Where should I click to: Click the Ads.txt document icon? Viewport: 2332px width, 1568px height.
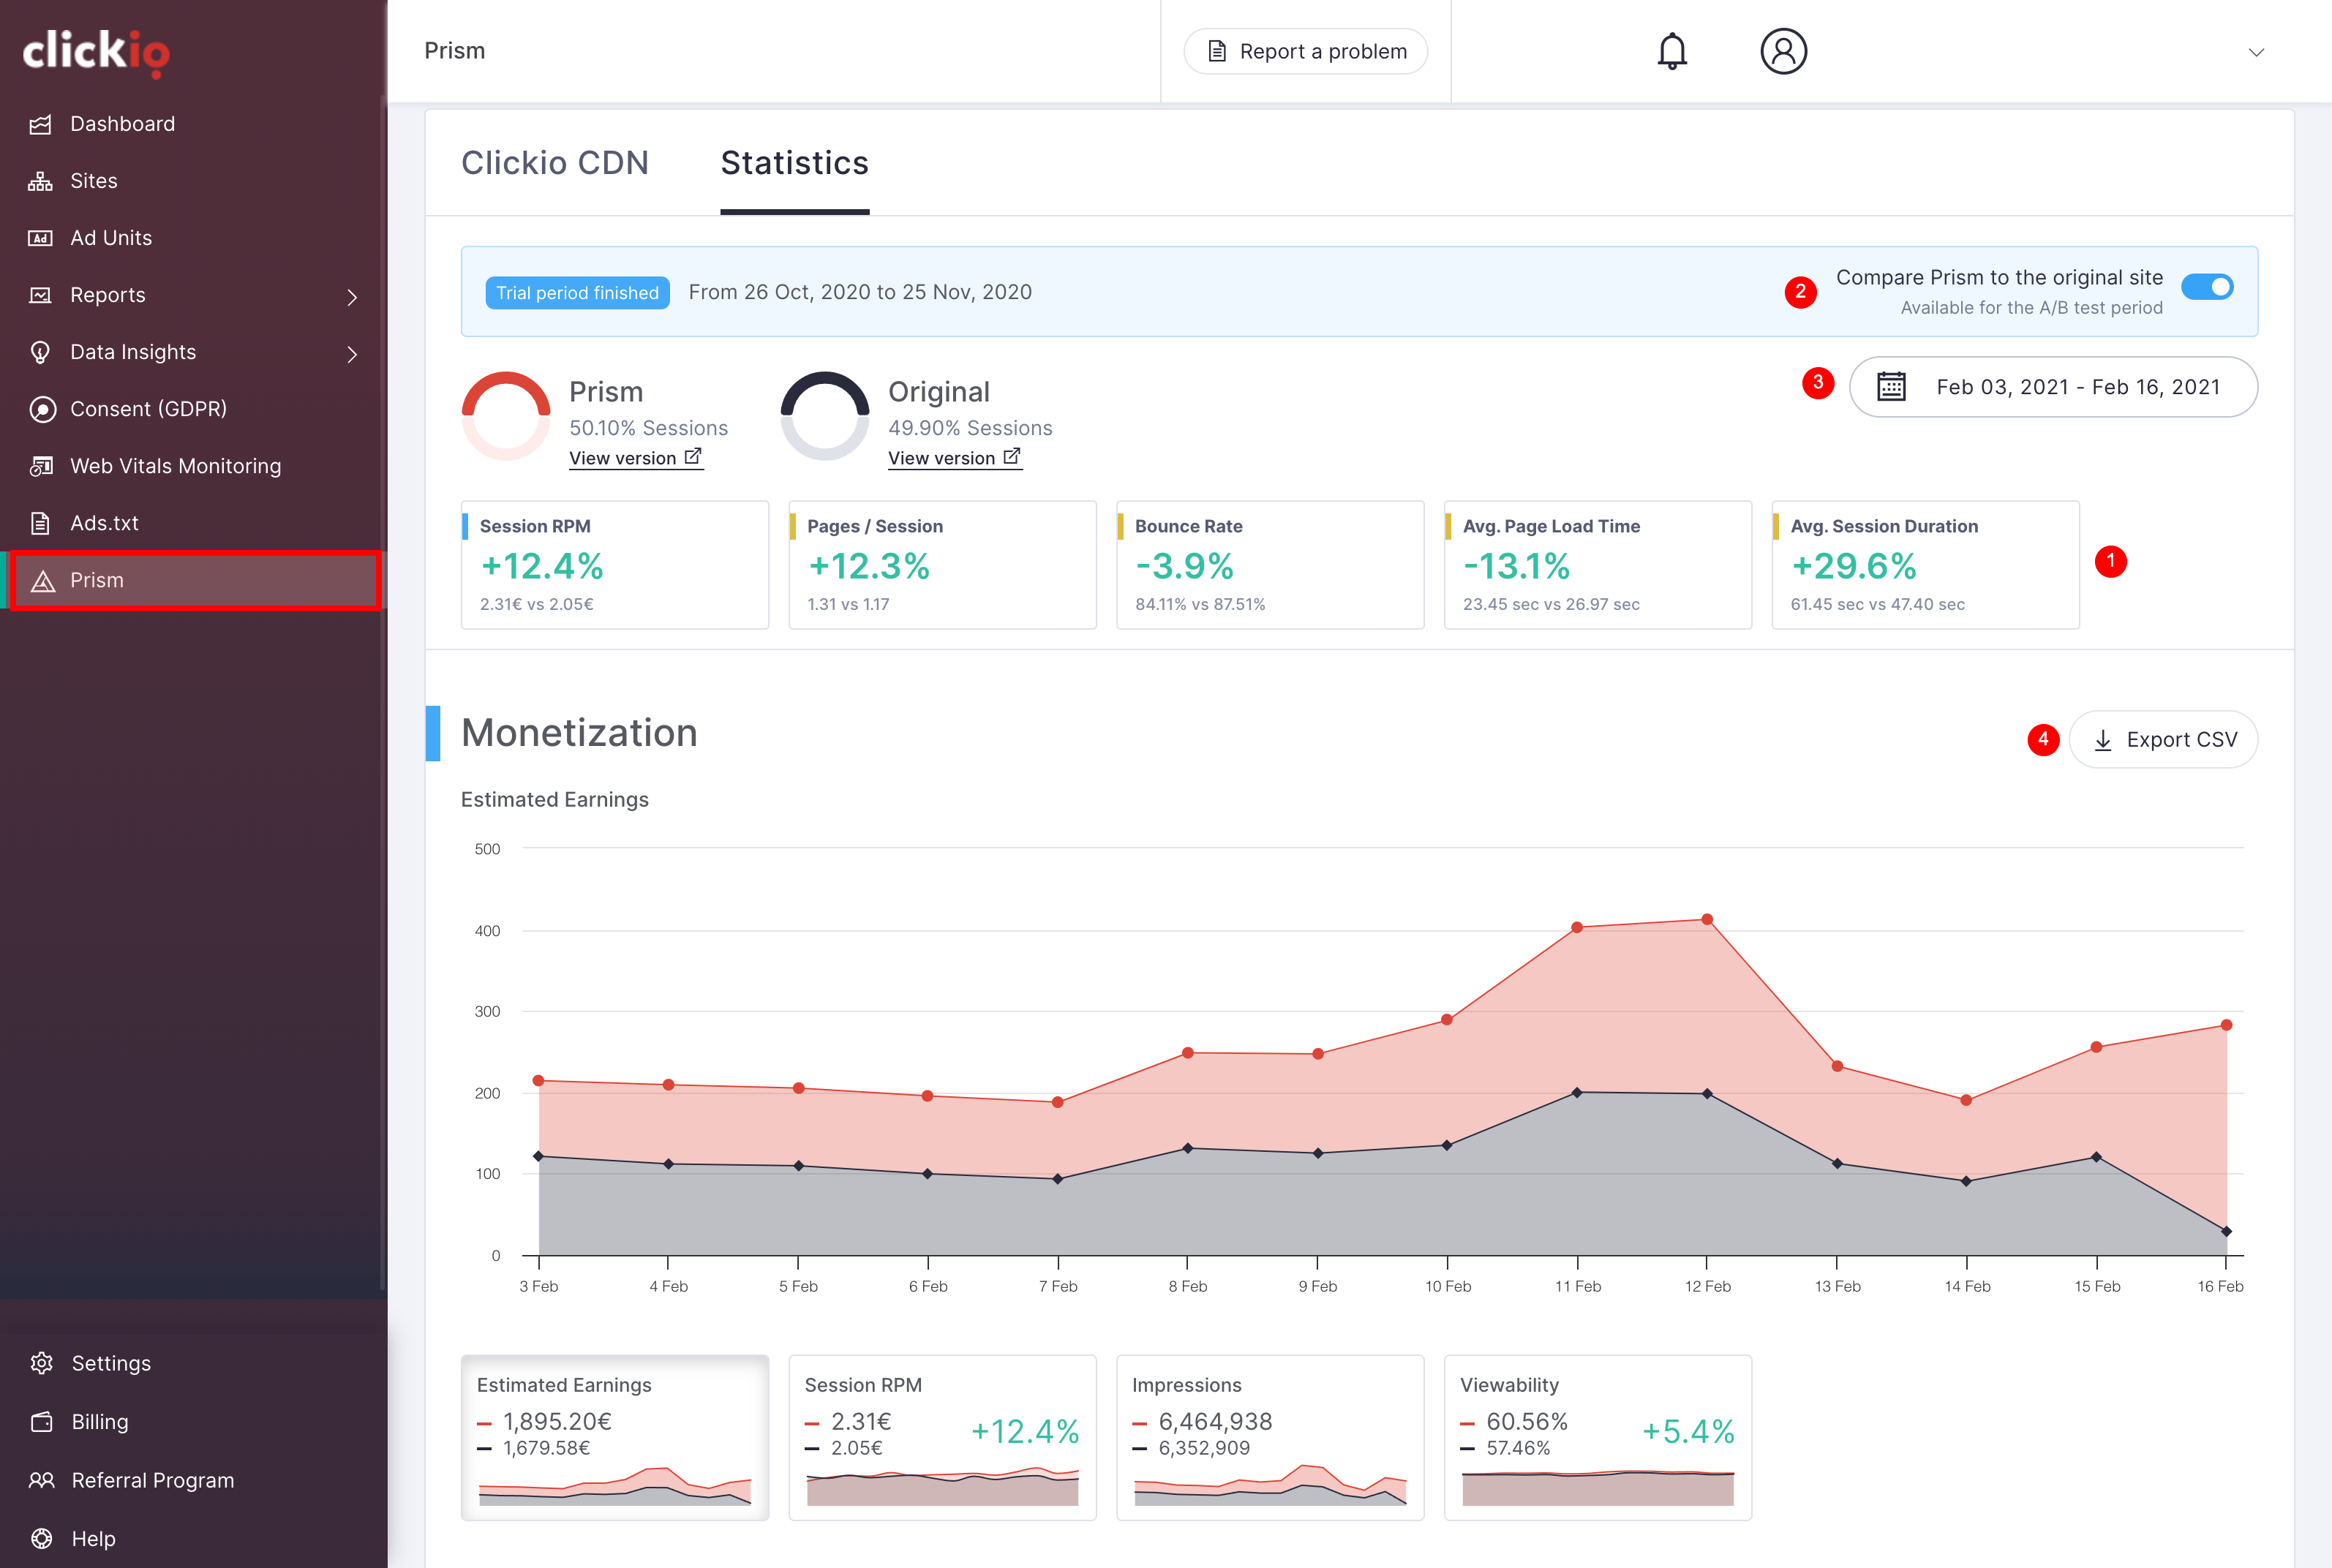coord(40,523)
